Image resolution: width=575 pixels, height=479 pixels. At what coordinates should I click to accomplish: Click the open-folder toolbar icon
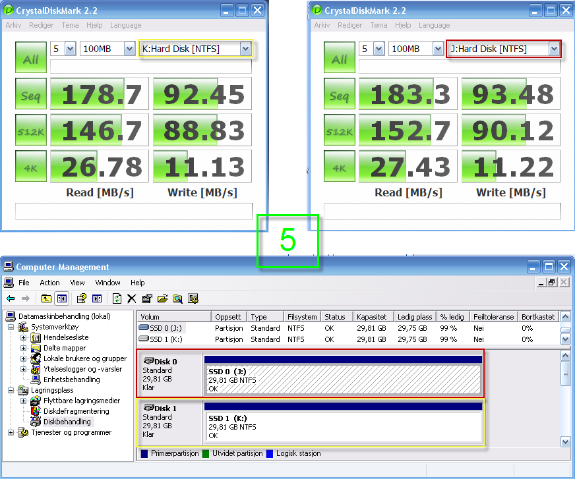coord(162,298)
